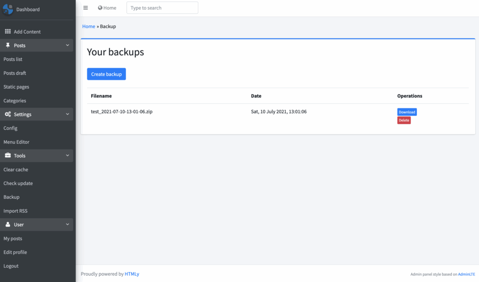Collapse the Settings section chevron
Screen dimensions: 479x282
point(67,114)
